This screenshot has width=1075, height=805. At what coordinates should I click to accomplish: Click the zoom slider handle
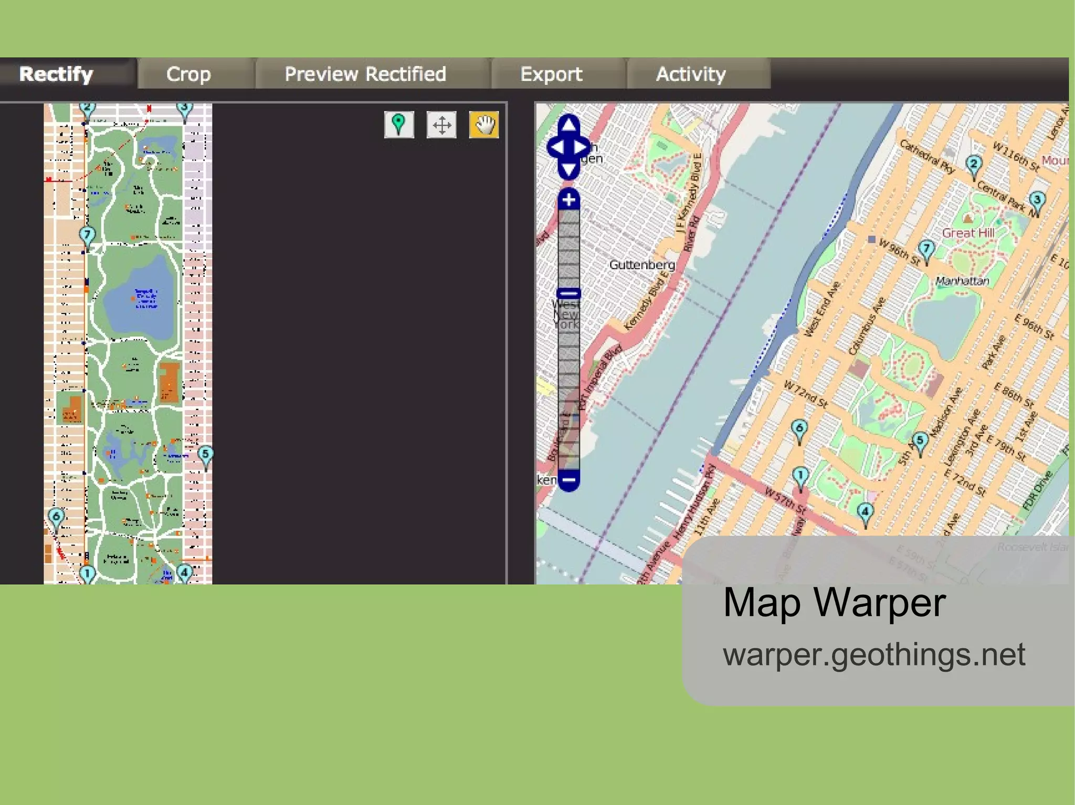click(x=568, y=293)
